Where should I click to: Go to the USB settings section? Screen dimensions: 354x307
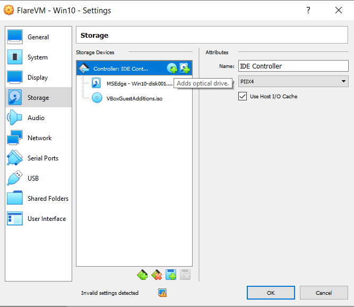click(33, 178)
